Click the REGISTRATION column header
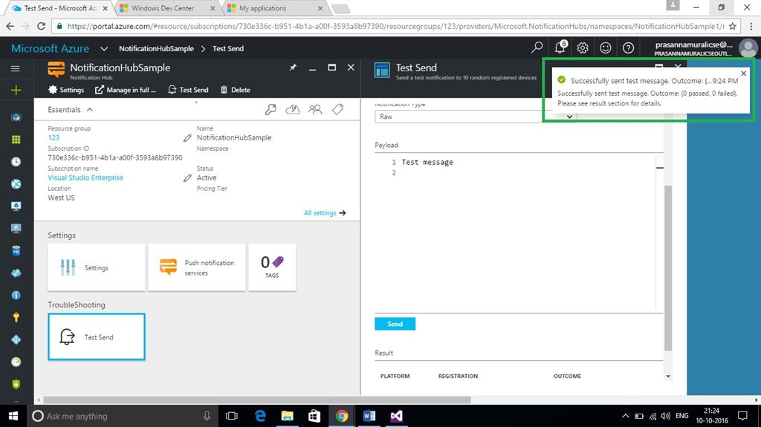Viewport: 761px width, 427px height. [458, 376]
